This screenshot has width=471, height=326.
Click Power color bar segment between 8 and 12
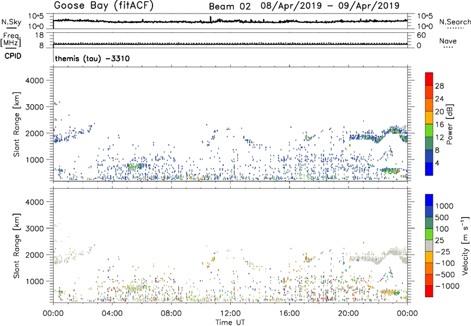pos(429,144)
